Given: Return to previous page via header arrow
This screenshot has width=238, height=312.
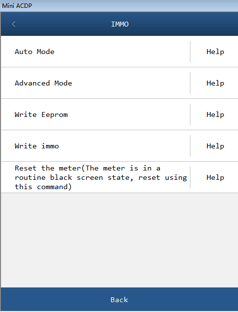Looking at the screenshot, I should click(x=14, y=24).
